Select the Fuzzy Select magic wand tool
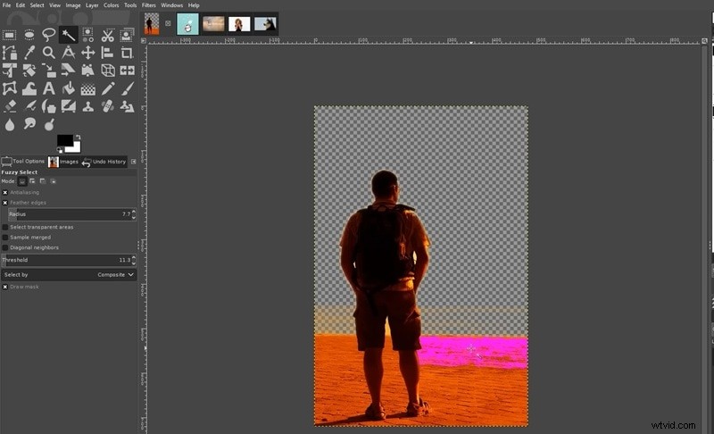Screen dimensions: 714x434 pos(69,35)
